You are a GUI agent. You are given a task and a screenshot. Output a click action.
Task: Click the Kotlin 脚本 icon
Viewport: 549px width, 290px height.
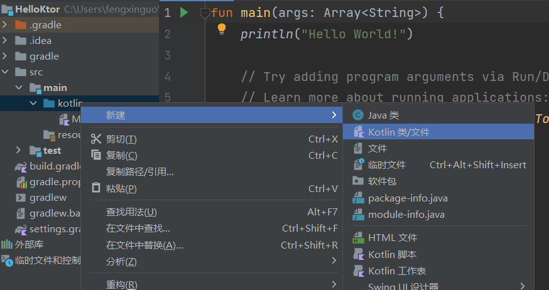point(358,254)
